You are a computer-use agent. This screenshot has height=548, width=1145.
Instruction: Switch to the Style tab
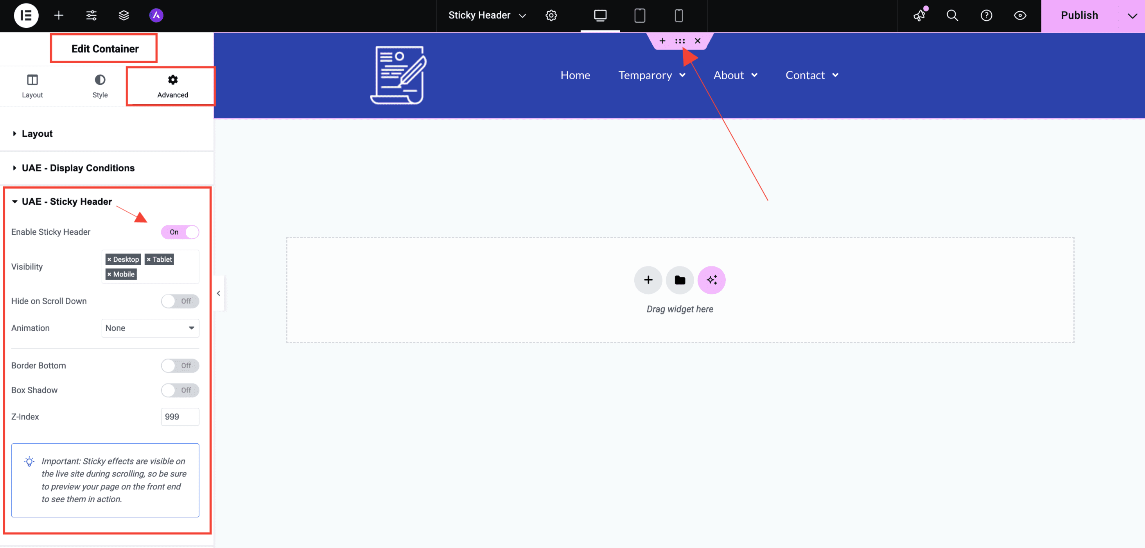[x=100, y=86]
